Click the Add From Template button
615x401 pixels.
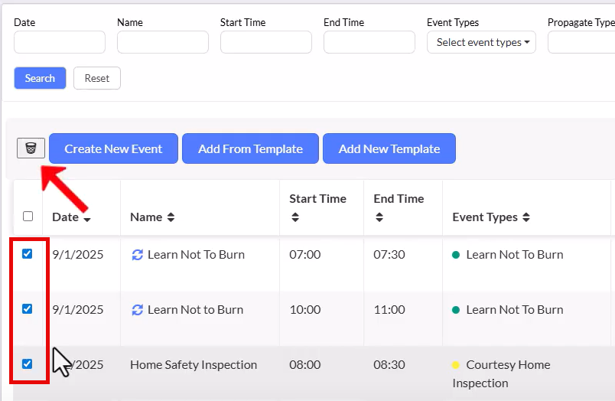click(x=250, y=148)
